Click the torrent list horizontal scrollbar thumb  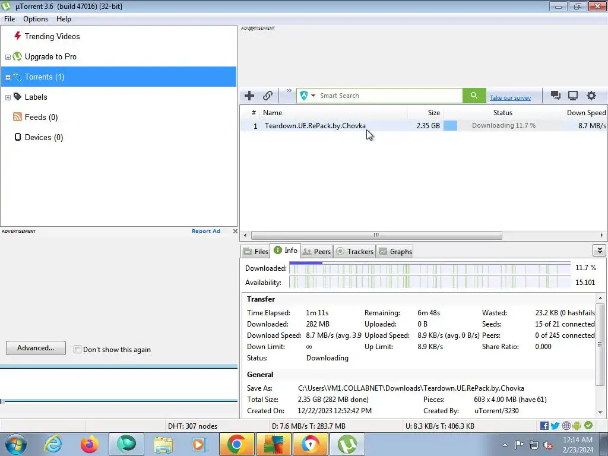376,235
